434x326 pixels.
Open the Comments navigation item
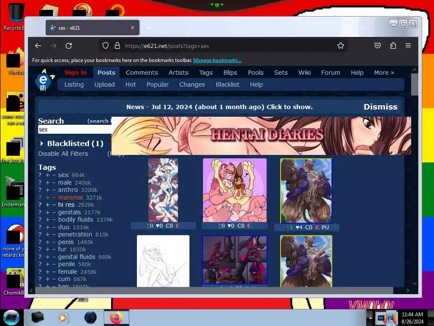(x=142, y=73)
